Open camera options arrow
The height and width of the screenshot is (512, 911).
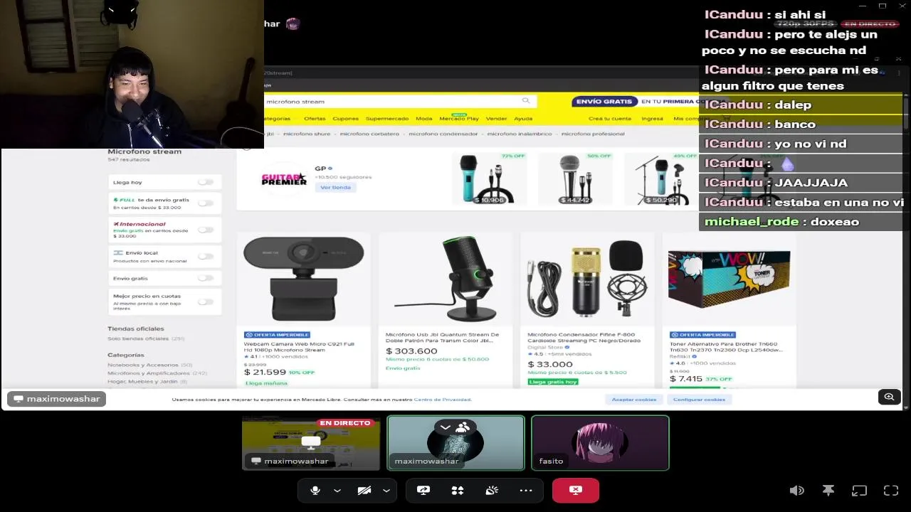coord(386,490)
